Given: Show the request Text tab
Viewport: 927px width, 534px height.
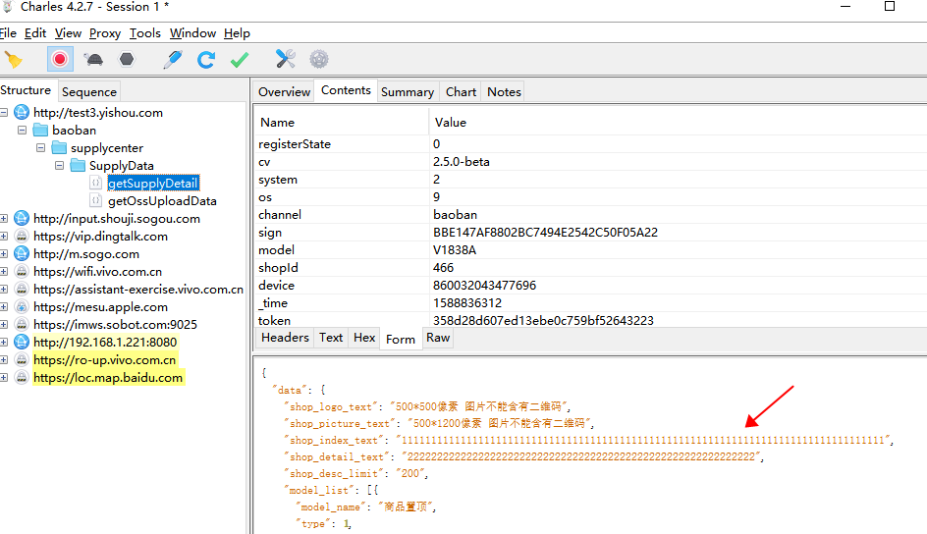Looking at the screenshot, I should [331, 338].
